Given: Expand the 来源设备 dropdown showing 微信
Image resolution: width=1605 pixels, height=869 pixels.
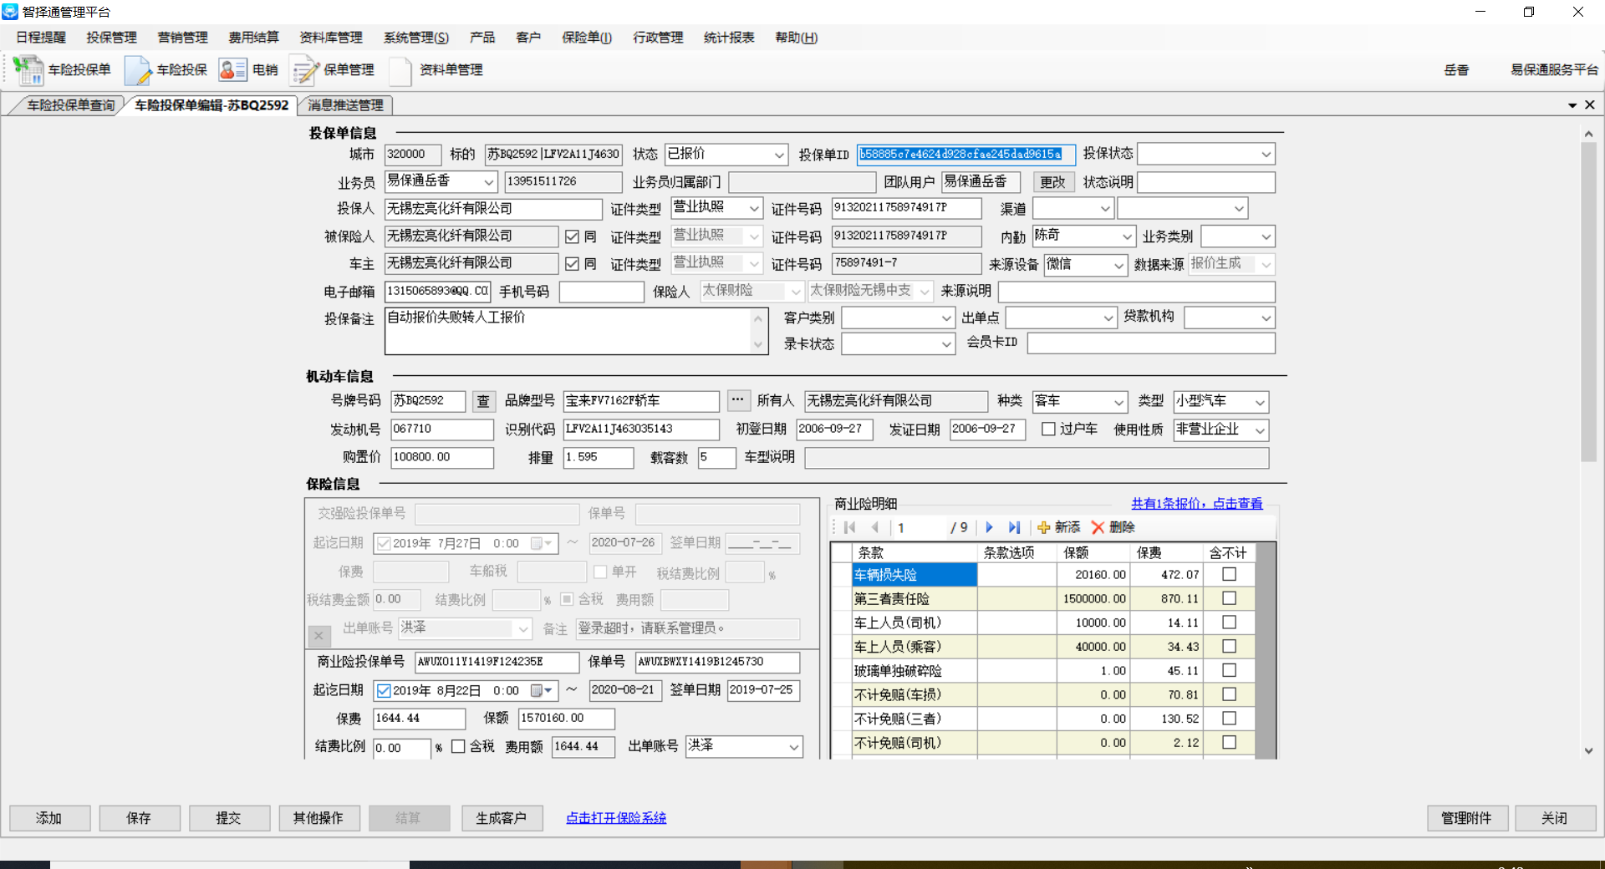Looking at the screenshot, I should [x=1118, y=265].
